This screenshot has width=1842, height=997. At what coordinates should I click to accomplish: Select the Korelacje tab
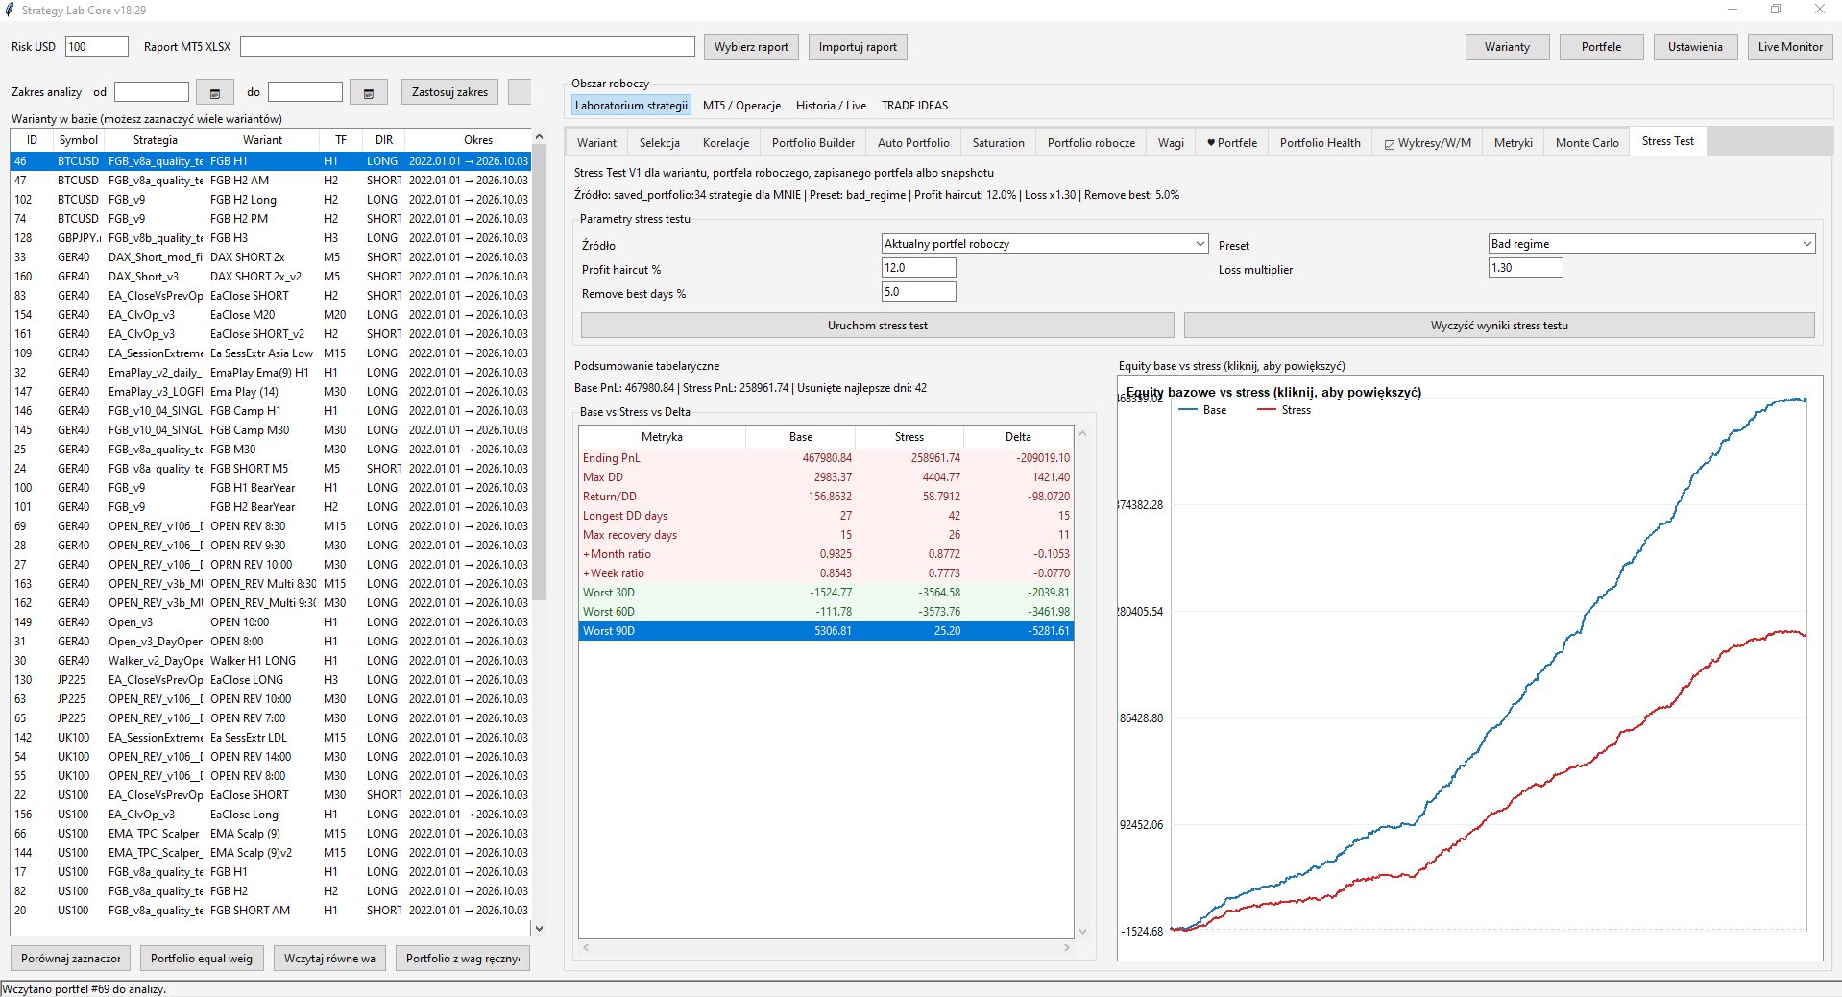pyautogui.click(x=726, y=143)
